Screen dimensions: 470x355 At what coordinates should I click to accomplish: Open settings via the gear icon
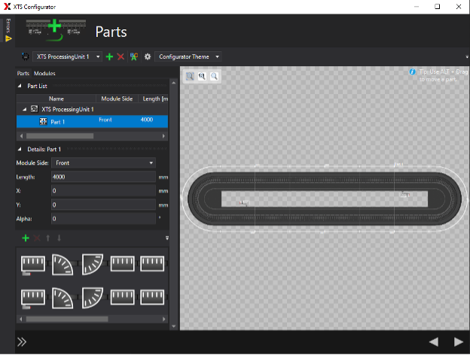(x=148, y=56)
